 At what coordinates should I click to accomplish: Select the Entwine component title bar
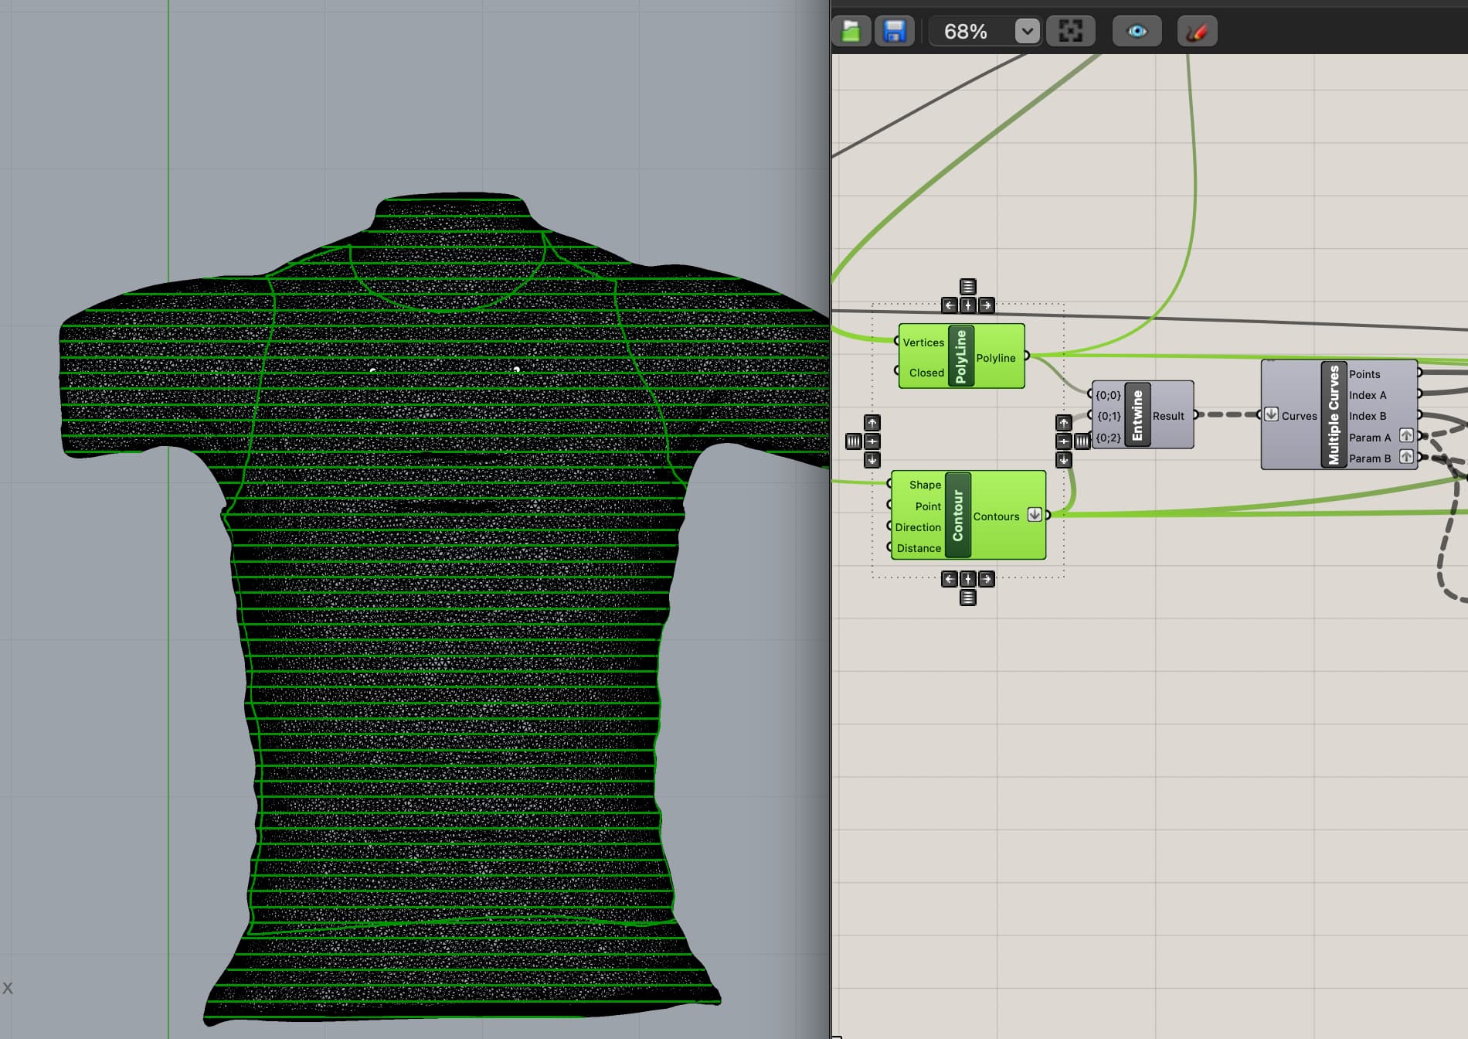(x=1137, y=415)
